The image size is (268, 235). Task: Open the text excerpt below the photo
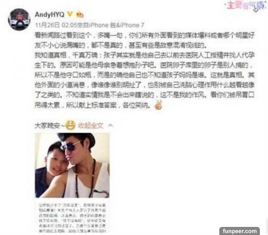72,218
